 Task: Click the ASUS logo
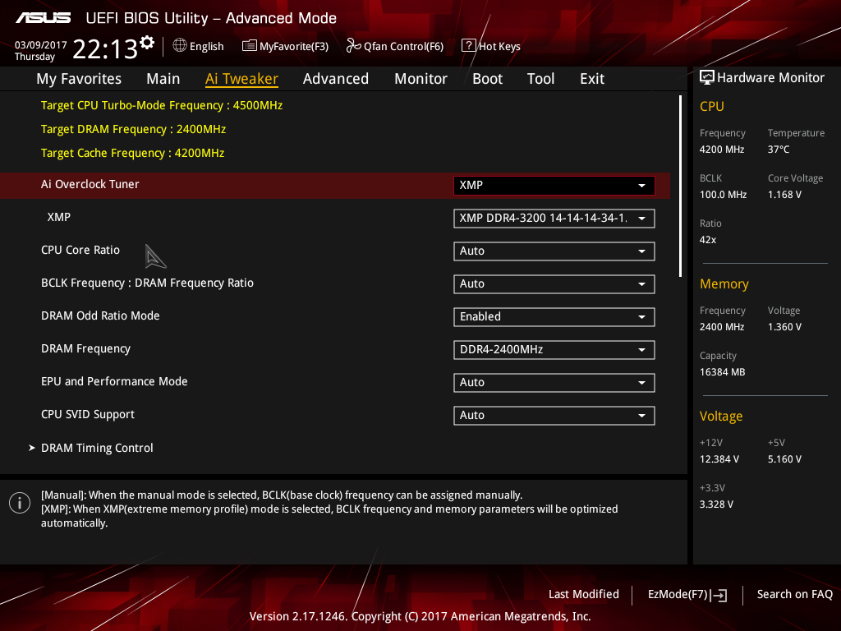pos(44,18)
